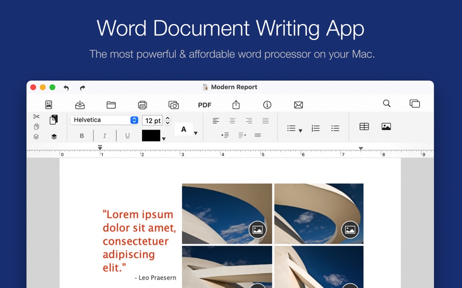Image resolution: width=462 pixels, height=288 pixels.
Task: Click the white A highlight color box
Action: [x=183, y=129]
